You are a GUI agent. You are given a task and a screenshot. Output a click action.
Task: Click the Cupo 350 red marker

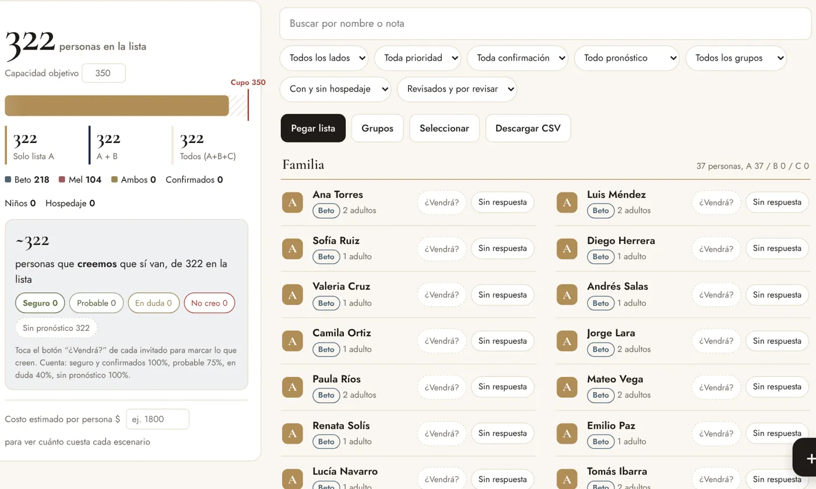click(x=248, y=99)
